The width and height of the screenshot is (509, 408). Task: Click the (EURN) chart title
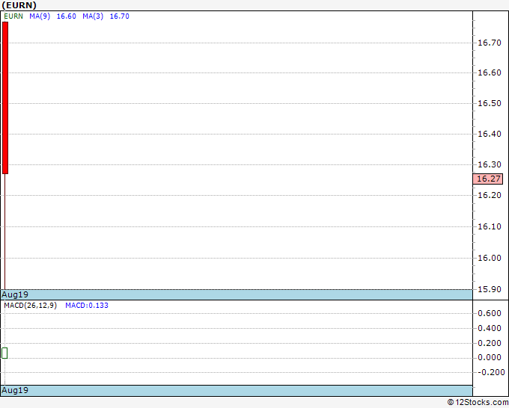(19, 5)
